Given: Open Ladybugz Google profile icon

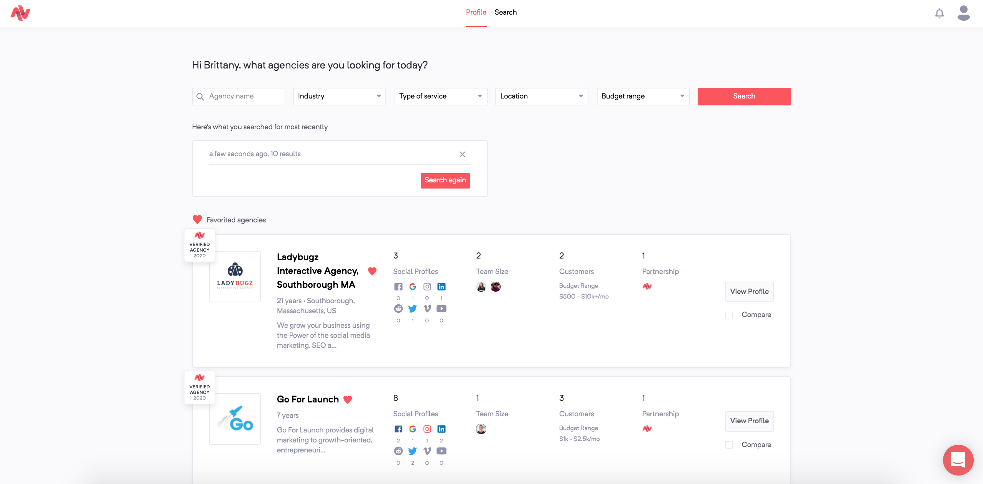Looking at the screenshot, I should (413, 287).
